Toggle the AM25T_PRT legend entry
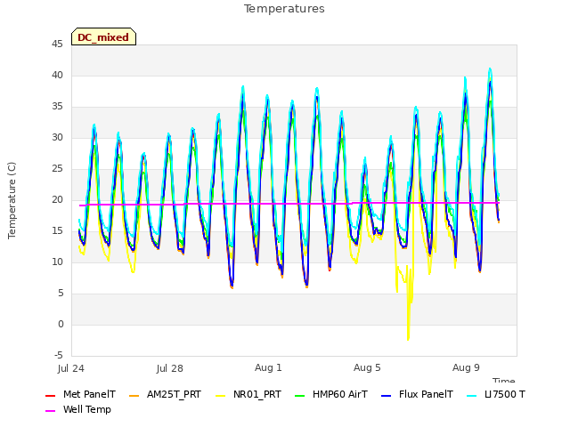This screenshot has width=570, height=427. click(165, 394)
